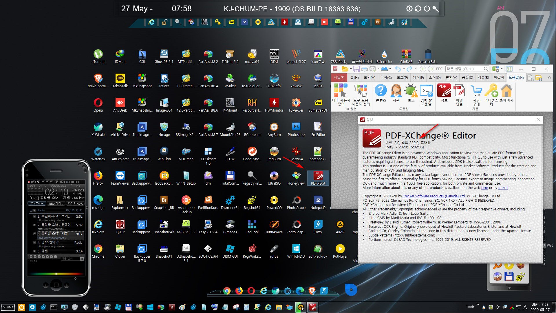
Task: Switch to the 주석(C) Comment tab
Action: [386, 78]
